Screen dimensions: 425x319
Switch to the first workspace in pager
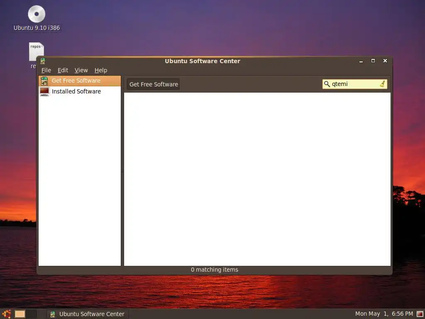point(20,314)
